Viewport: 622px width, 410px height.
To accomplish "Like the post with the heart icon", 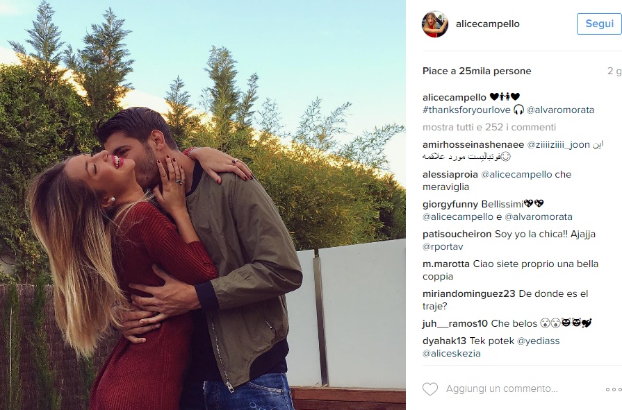I will coord(430,389).
